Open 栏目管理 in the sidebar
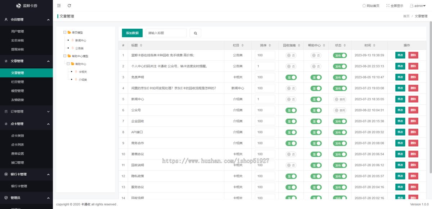Image resolution: width=432 pixels, height=209 pixels. (17, 82)
